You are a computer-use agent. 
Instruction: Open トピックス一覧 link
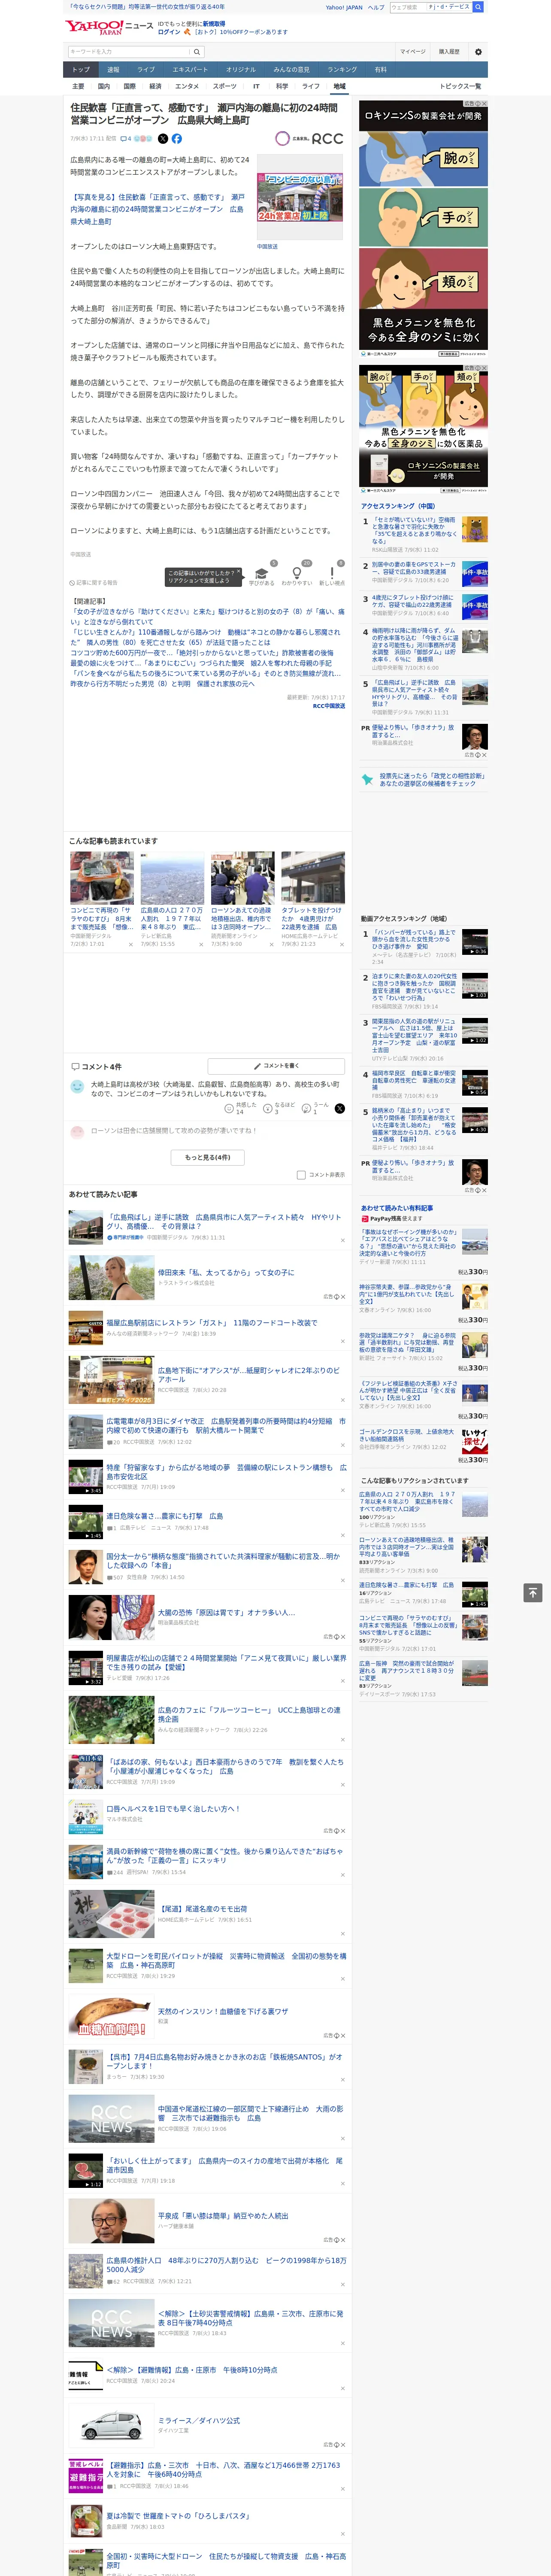pos(460,86)
